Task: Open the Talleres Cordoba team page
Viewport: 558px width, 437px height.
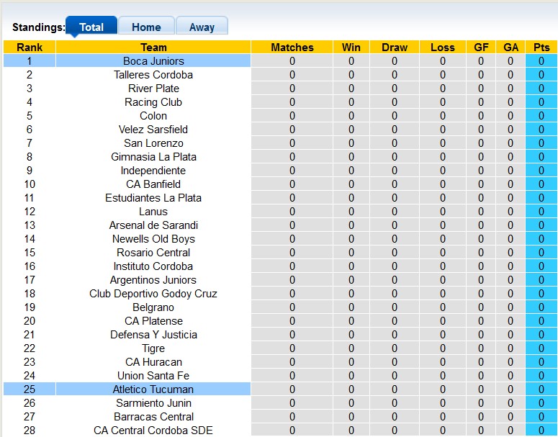Action: (x=153, y=75)
